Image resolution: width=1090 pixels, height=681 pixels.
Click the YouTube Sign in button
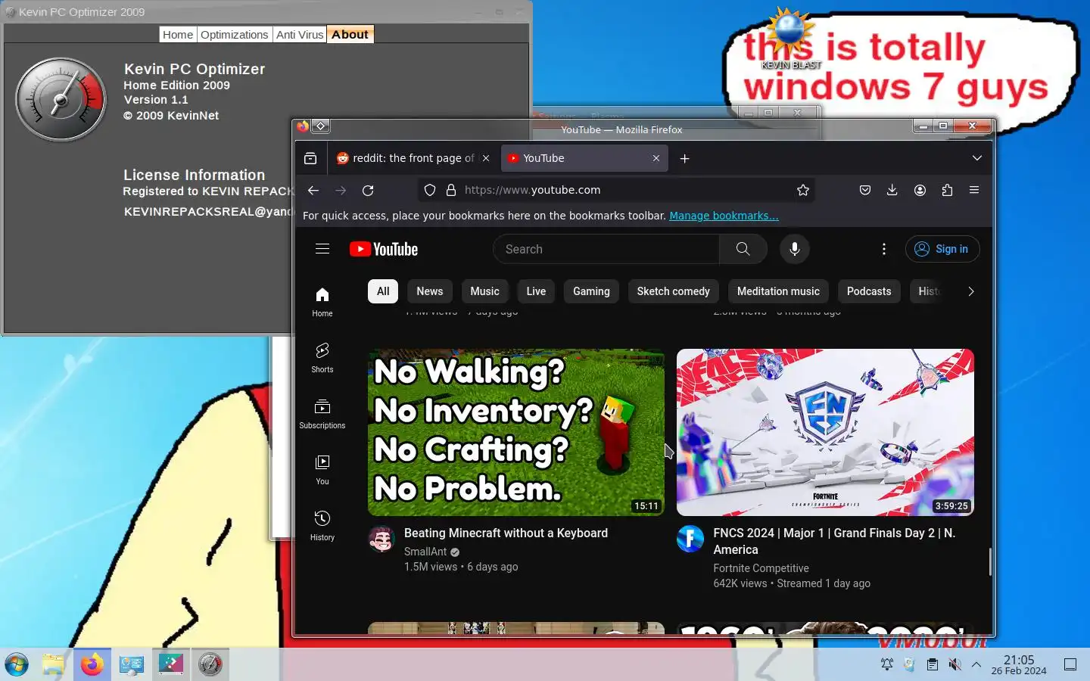click(942, 249)
